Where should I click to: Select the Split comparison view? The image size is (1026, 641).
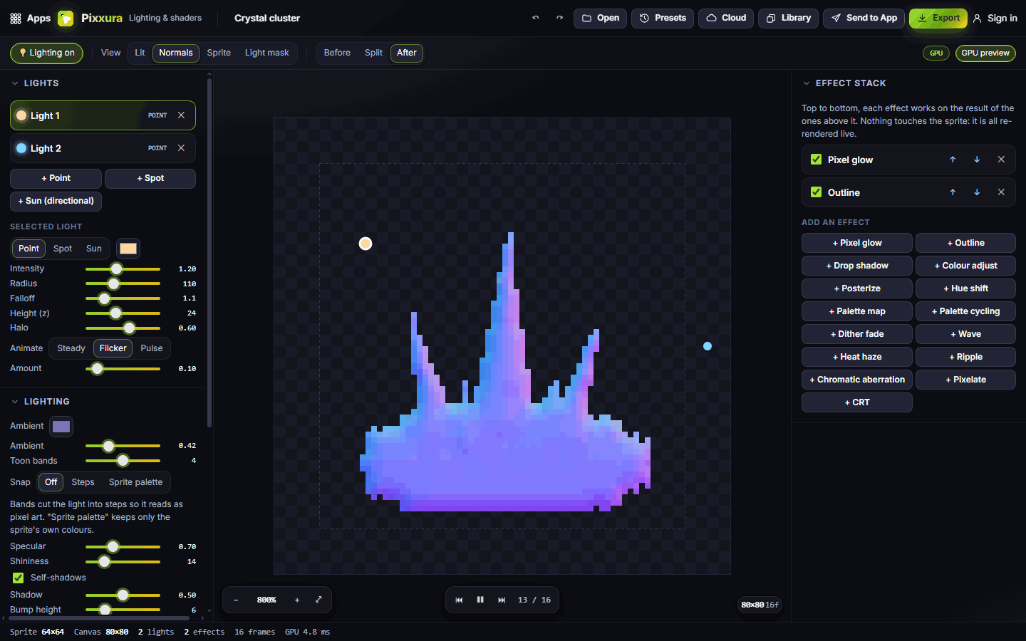click(x=373, y=53)
